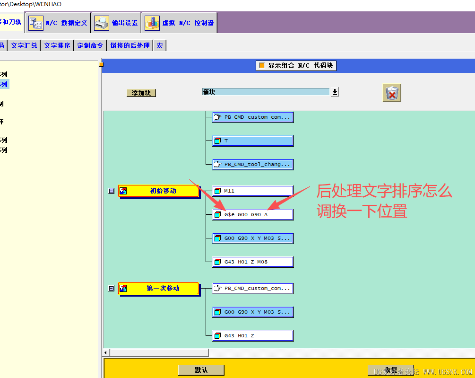Click the block icon beside T
This screenshot has height=378, width=475.
coord(217,141)
